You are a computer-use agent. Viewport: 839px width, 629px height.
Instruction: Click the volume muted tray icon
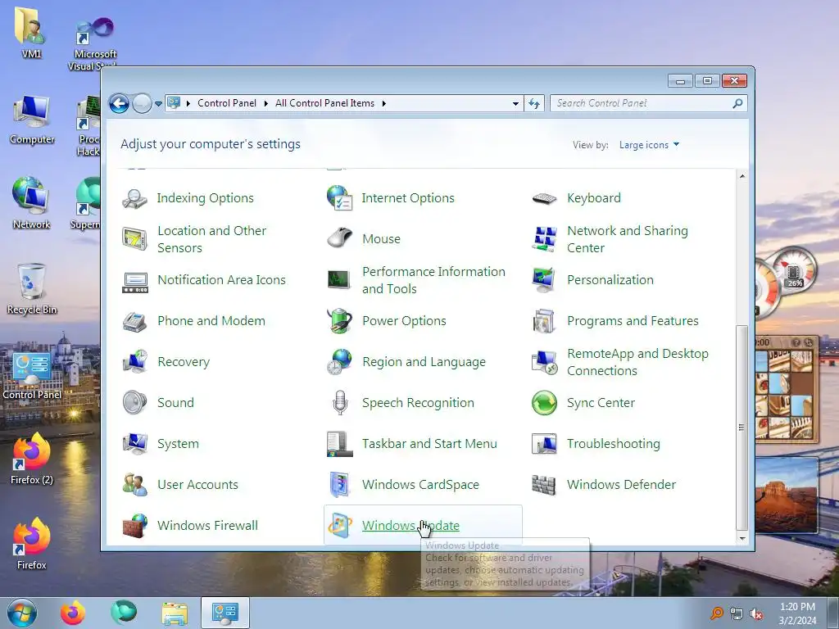point(756,614)
